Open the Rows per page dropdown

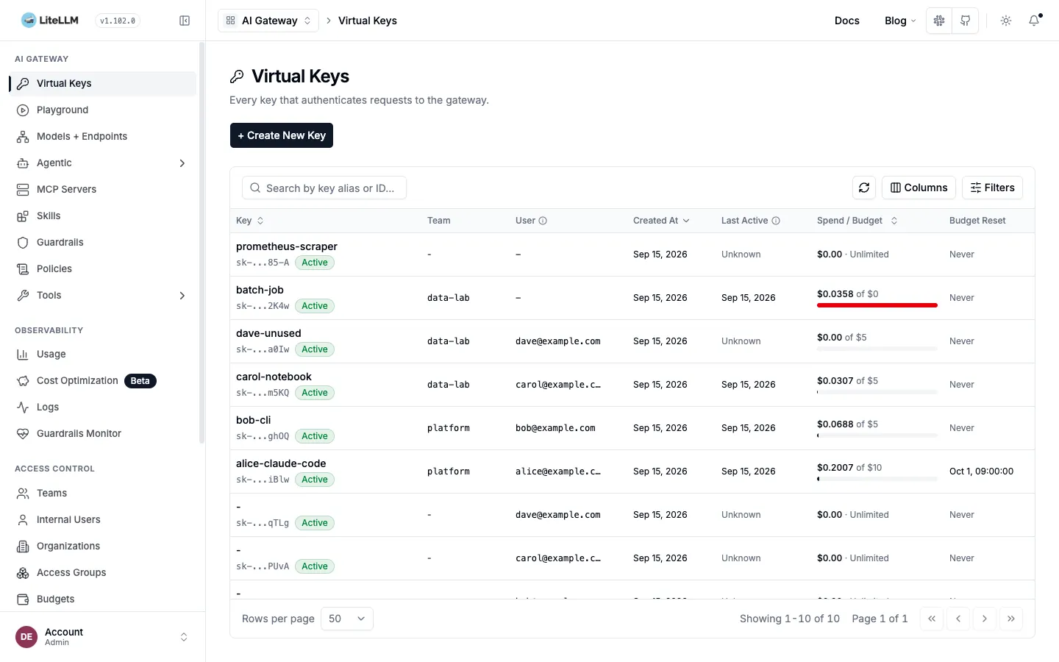[x=347, y=619]
